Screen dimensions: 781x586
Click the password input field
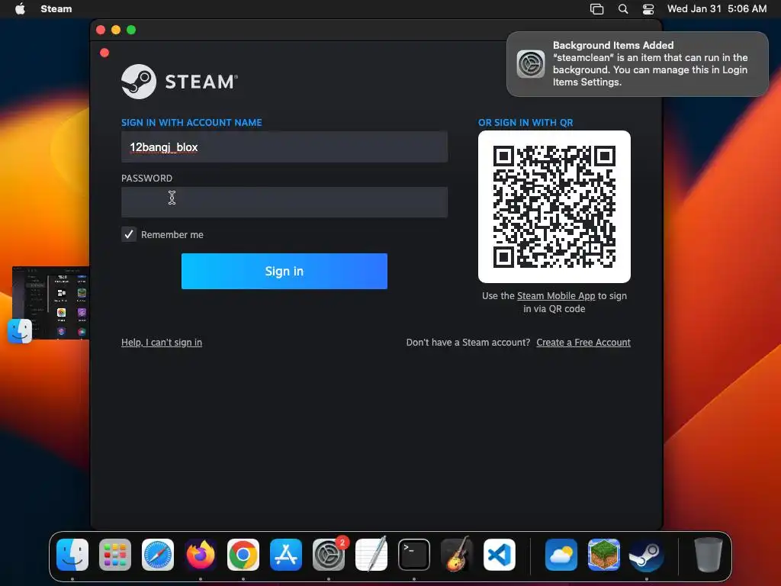[x=284, y=202]
